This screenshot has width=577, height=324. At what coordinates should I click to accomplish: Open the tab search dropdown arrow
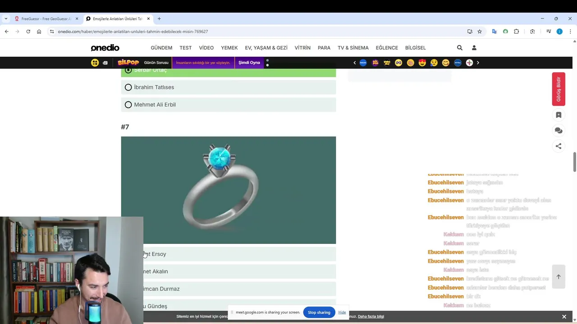(5, 19)
